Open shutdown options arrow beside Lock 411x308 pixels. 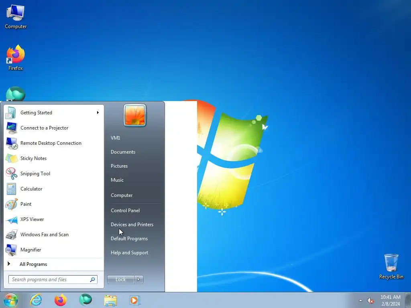coord(138,280)
